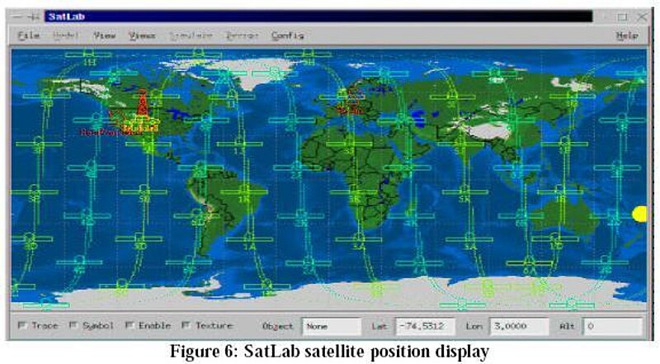Viewport: 660px width, 364px height.
Task: Toggle the Trace checkbox
Action: [x=22, y=325]
